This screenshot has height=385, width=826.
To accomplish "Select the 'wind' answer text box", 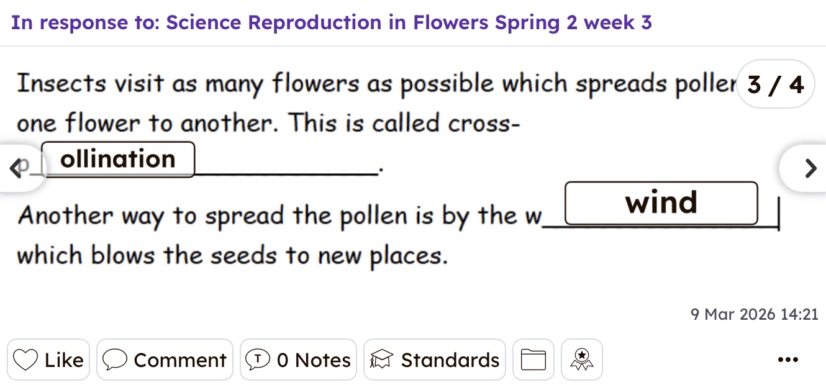I will [661, 203].
